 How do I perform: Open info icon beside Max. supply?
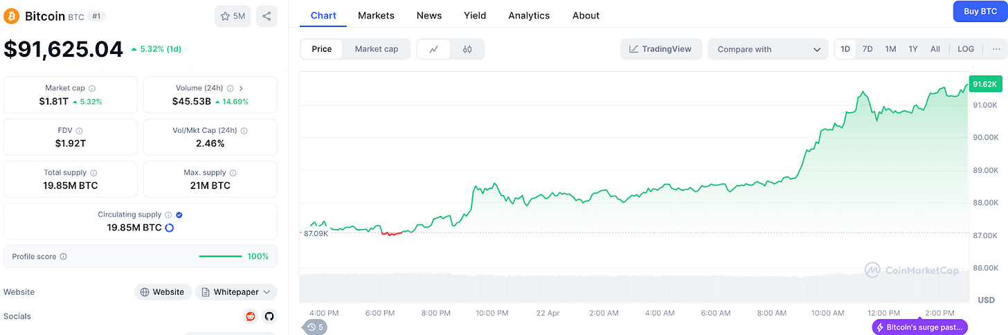[233, 173]
